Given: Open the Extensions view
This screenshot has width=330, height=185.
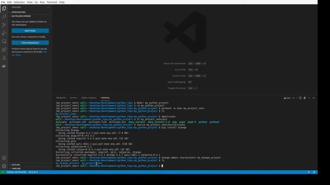Looking at the screenshot, I should 4,49.
